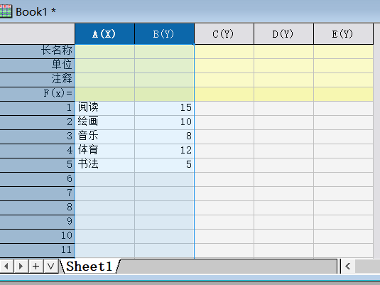Image resolution: width=380 pixels, height=285 pixels.
Task: Select column B(Y) header
Action: [x=164, y=34]
